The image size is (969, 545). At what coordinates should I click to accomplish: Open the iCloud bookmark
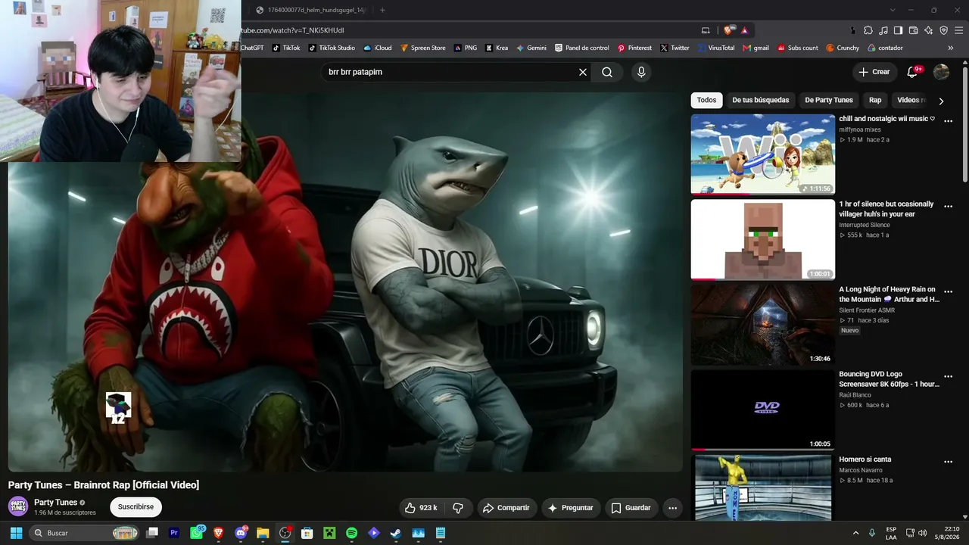pyautogui.click(x=378, y=48)
